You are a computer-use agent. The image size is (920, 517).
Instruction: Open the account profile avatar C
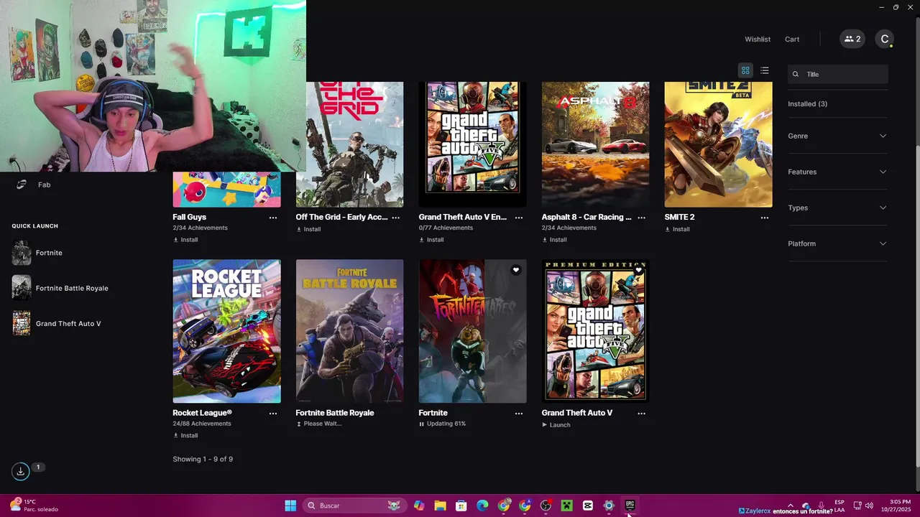coord(885,39)
